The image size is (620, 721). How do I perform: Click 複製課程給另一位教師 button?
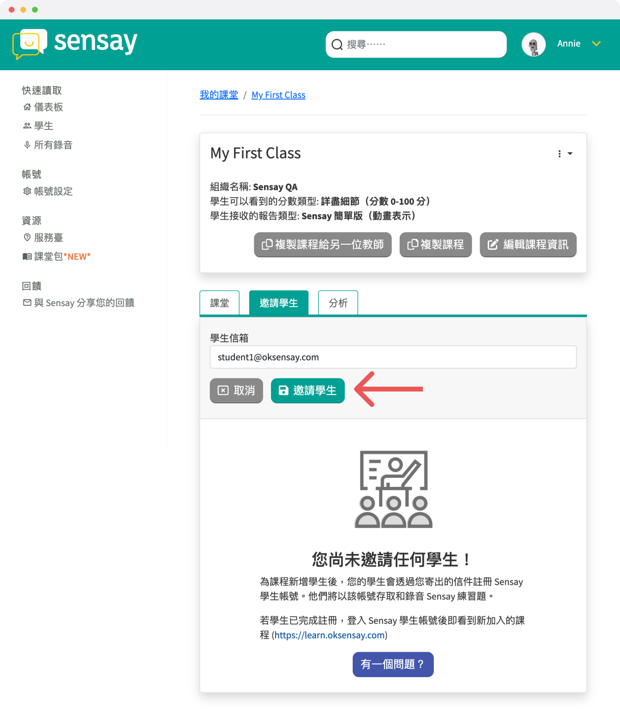click(323, 245)
